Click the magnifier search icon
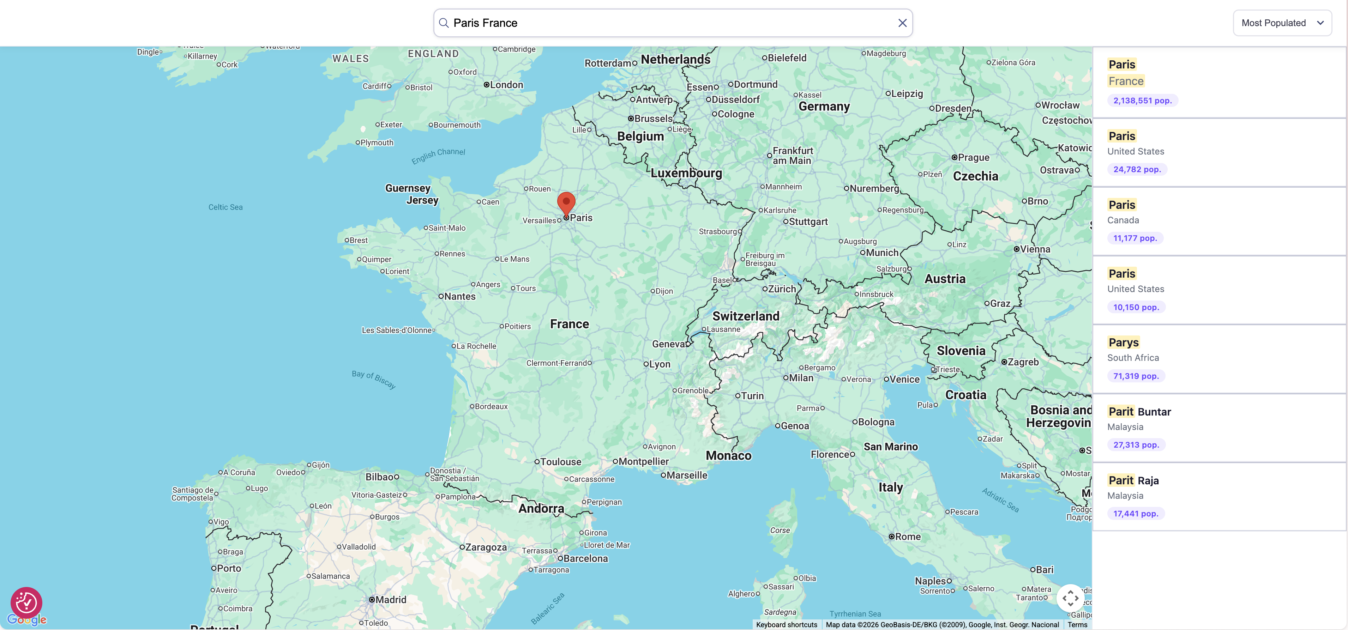Viewport: 1348px width, 630px height. (443, 23)
